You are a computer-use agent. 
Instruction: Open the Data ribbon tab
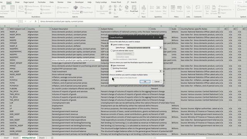tap(51, 2)
